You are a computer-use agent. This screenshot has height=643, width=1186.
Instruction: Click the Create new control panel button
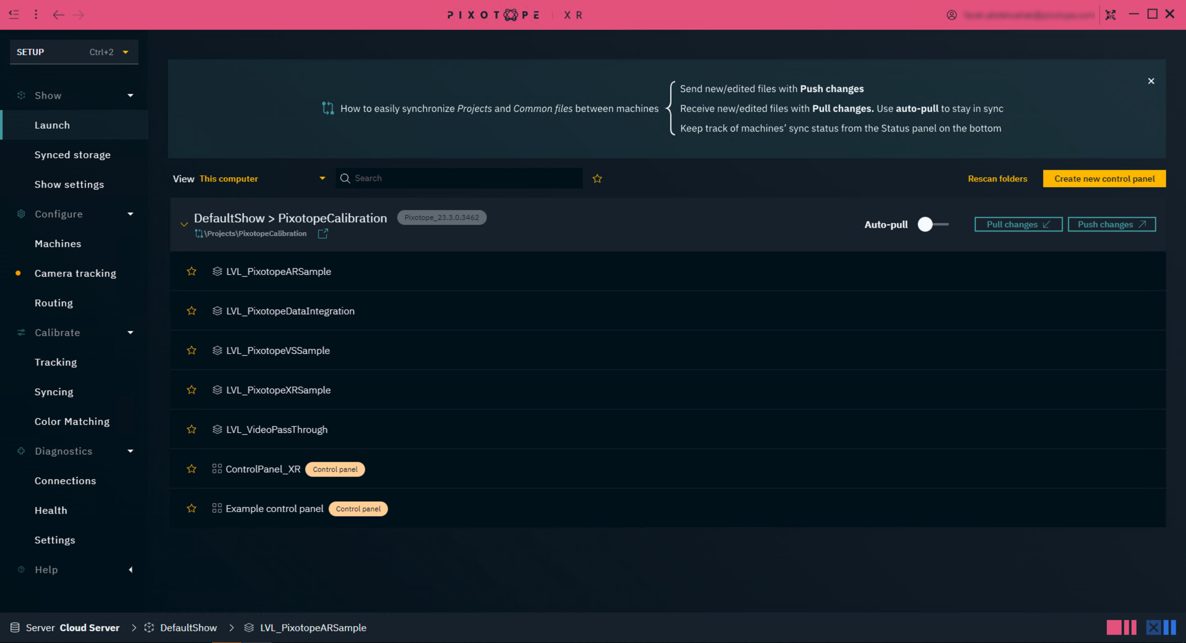[1104, 179]
